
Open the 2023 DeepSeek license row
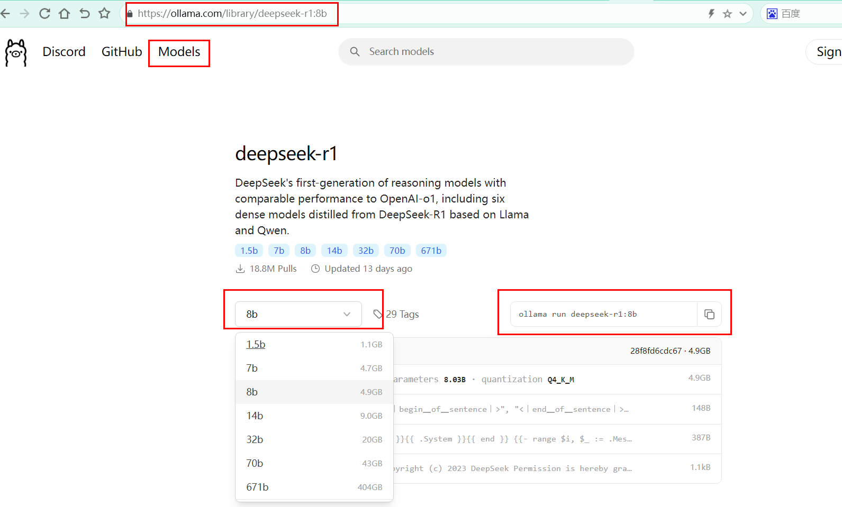pos(557,468)
